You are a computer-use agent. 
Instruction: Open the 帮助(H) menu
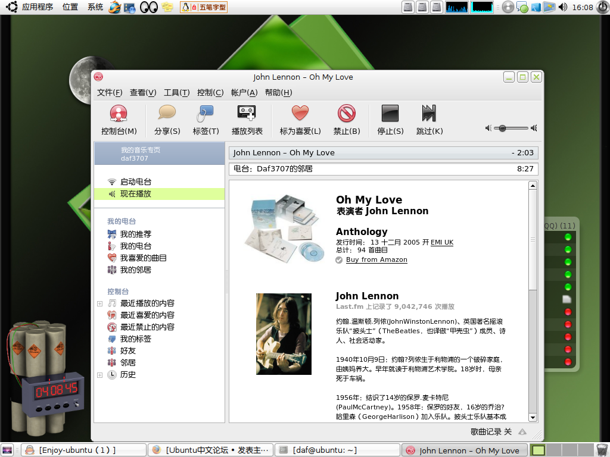[279, 92]
